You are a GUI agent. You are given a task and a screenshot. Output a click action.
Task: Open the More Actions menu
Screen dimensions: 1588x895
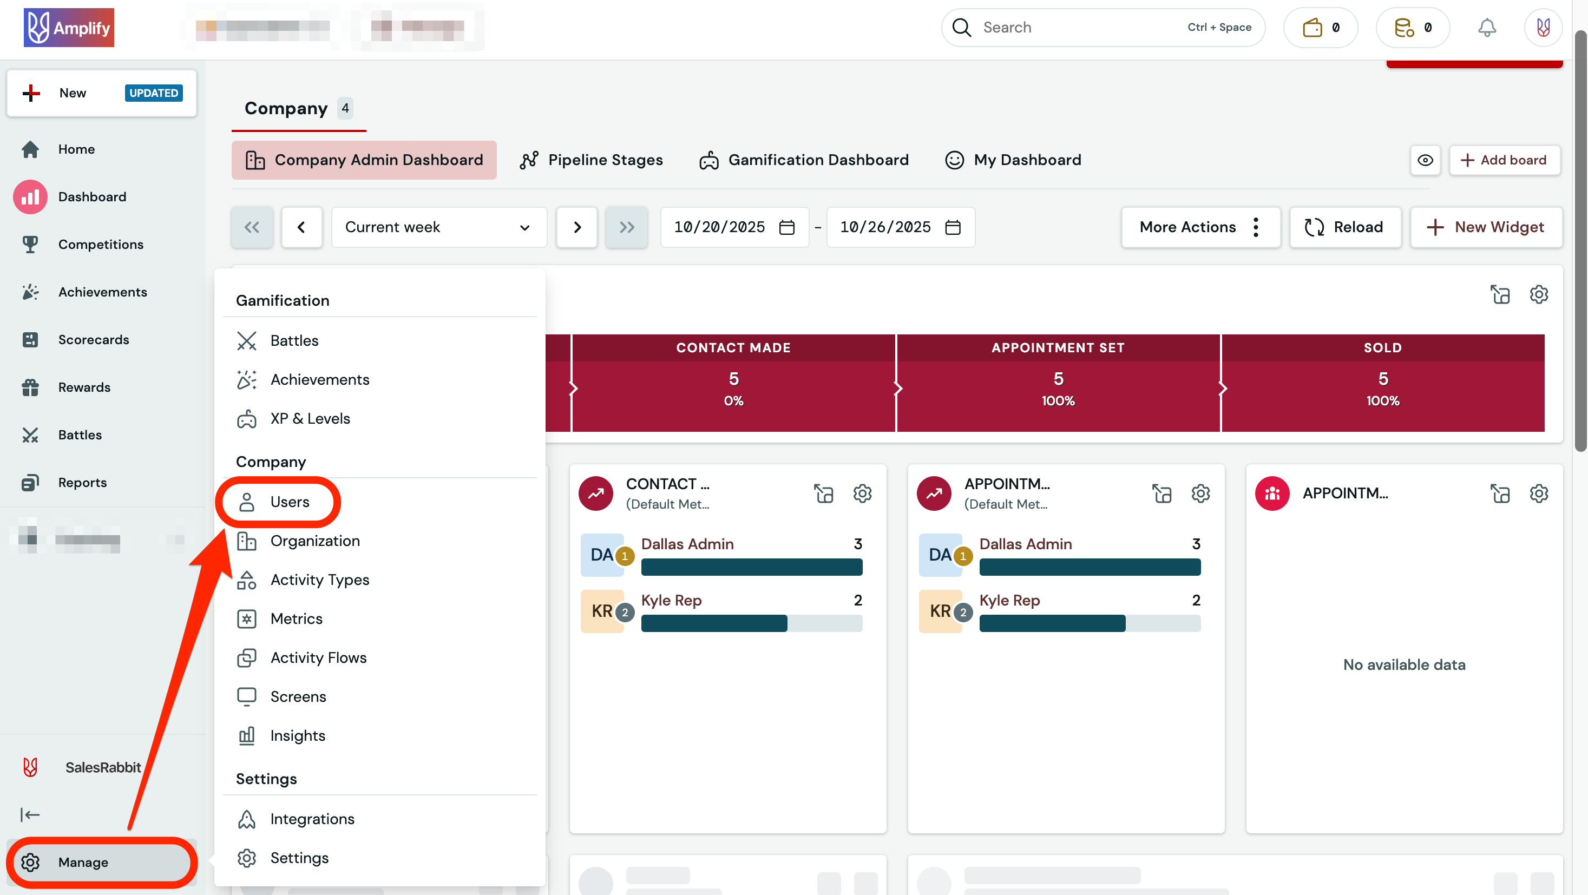1200,227
